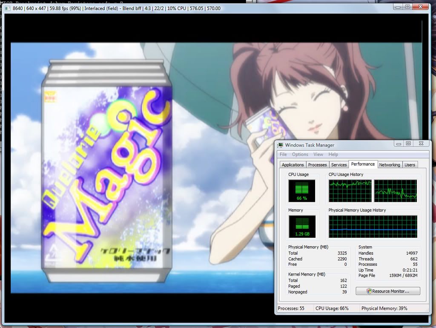
Task: Show the Users tab
Action: click(x=410, y=165)
